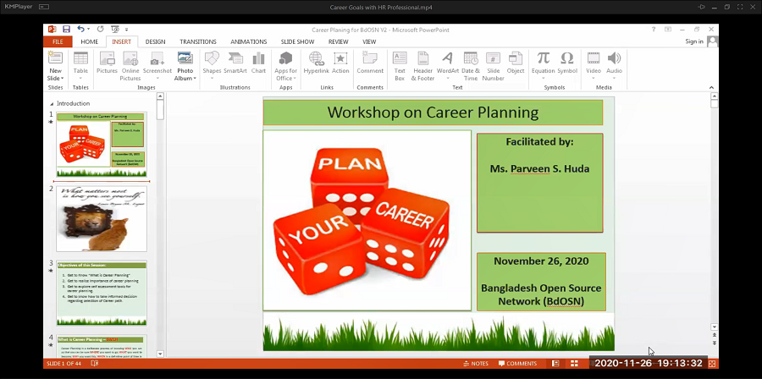This screenshot has height=379, width=762.
Task: Switch to the DESIGN tab
Action: [x=155, y=41]
